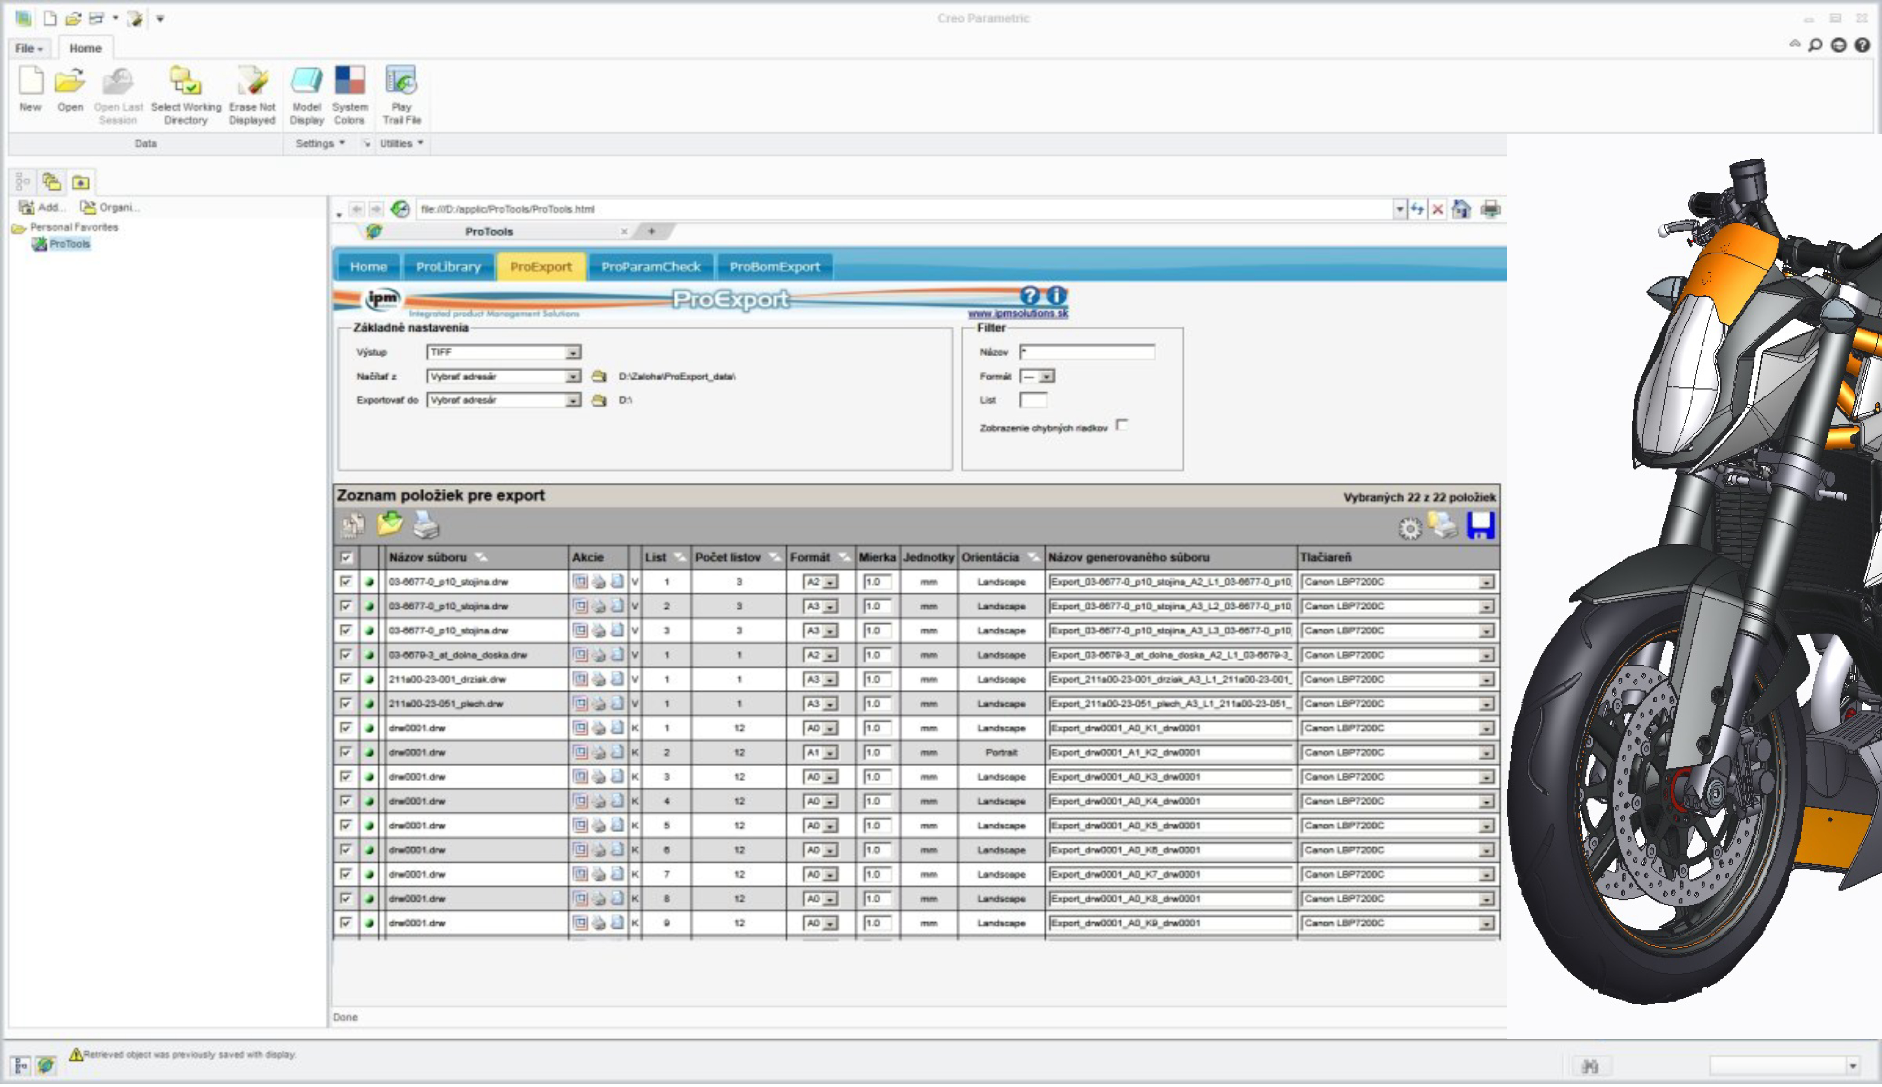Switch to the ProLibrary tab
1882x1087 pixels.
(x=448, y=267)
